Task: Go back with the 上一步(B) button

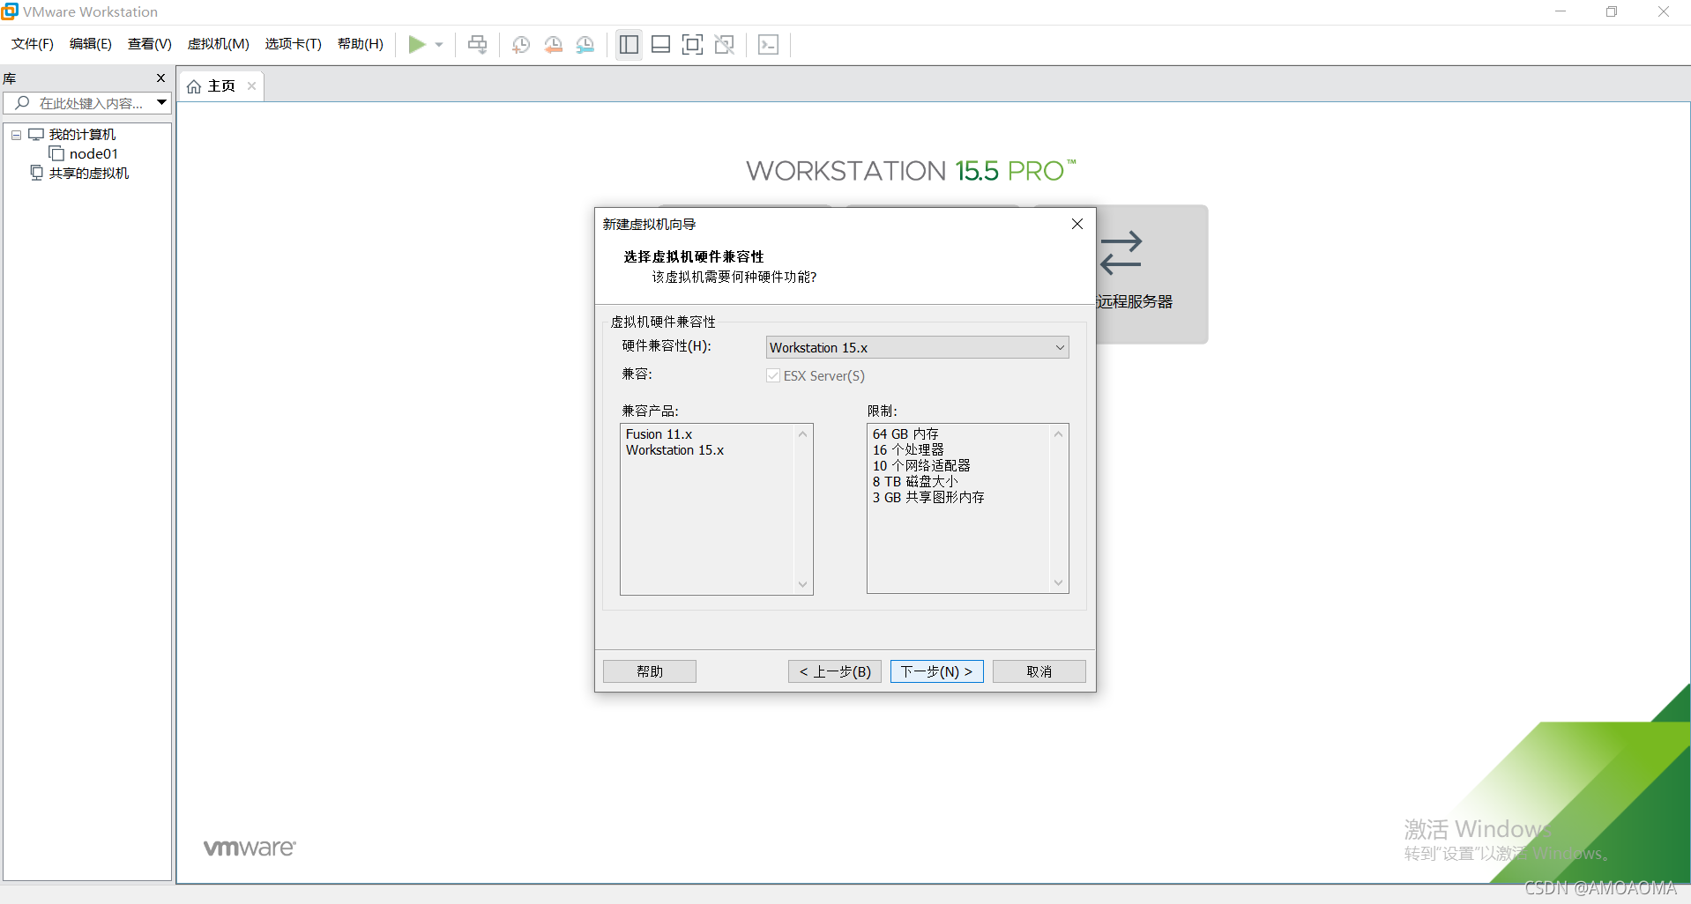Action: tap(835, 671)
